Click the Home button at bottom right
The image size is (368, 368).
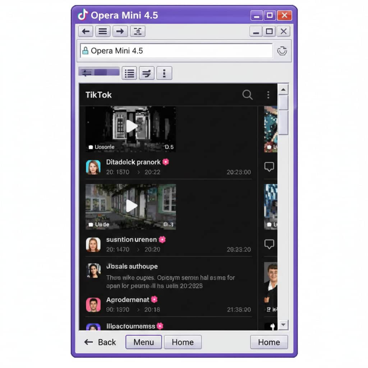[269, 342]
